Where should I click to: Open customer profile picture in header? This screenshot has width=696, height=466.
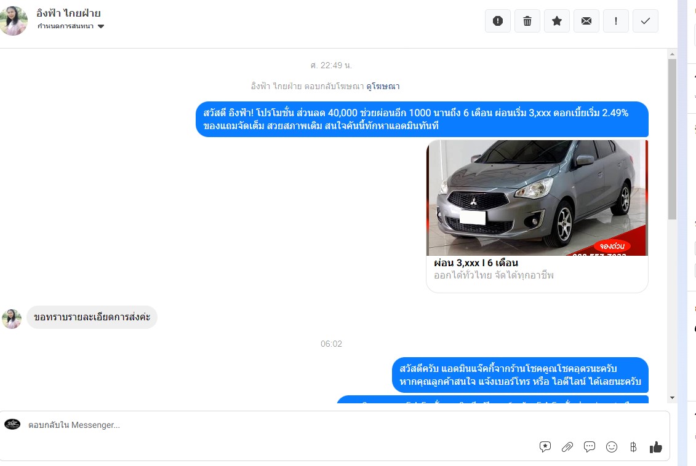pos(14,20)
